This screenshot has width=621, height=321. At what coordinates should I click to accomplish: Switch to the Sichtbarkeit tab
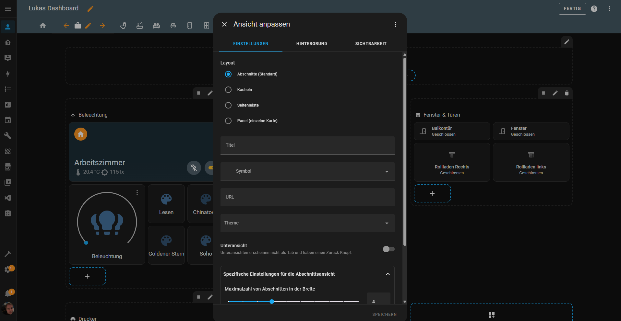click(x=371, y=43)
